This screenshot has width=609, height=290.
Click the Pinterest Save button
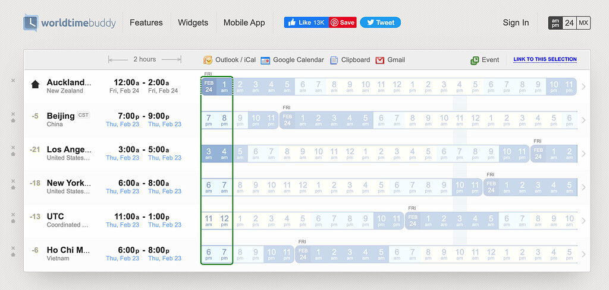click(x=343, y=23)
